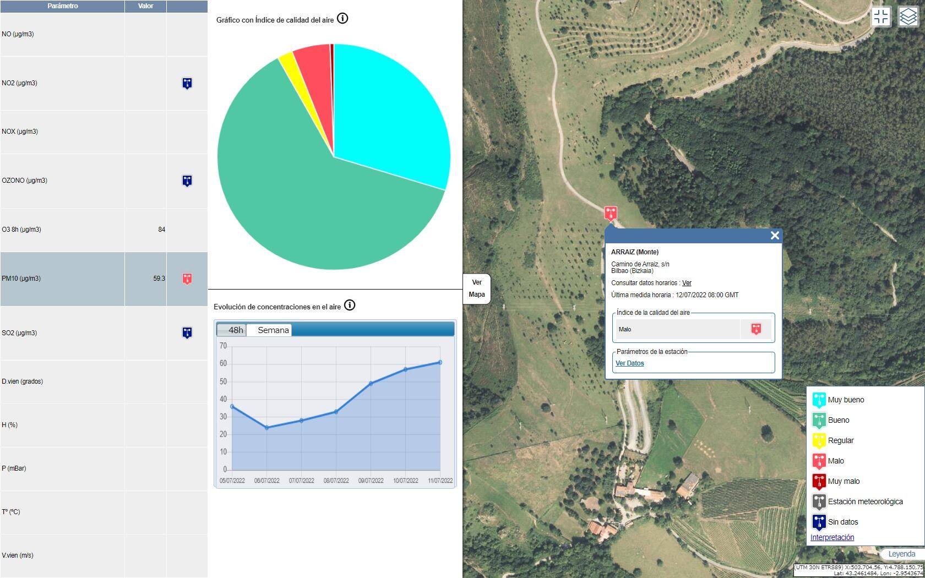Open info for air quality index chart
The image size is (925, 578).
(x=342, y=18)
